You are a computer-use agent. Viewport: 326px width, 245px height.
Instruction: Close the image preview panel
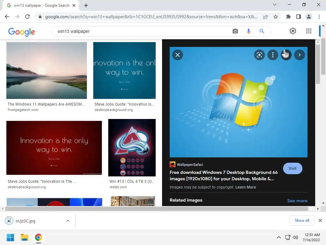point(178,55)
